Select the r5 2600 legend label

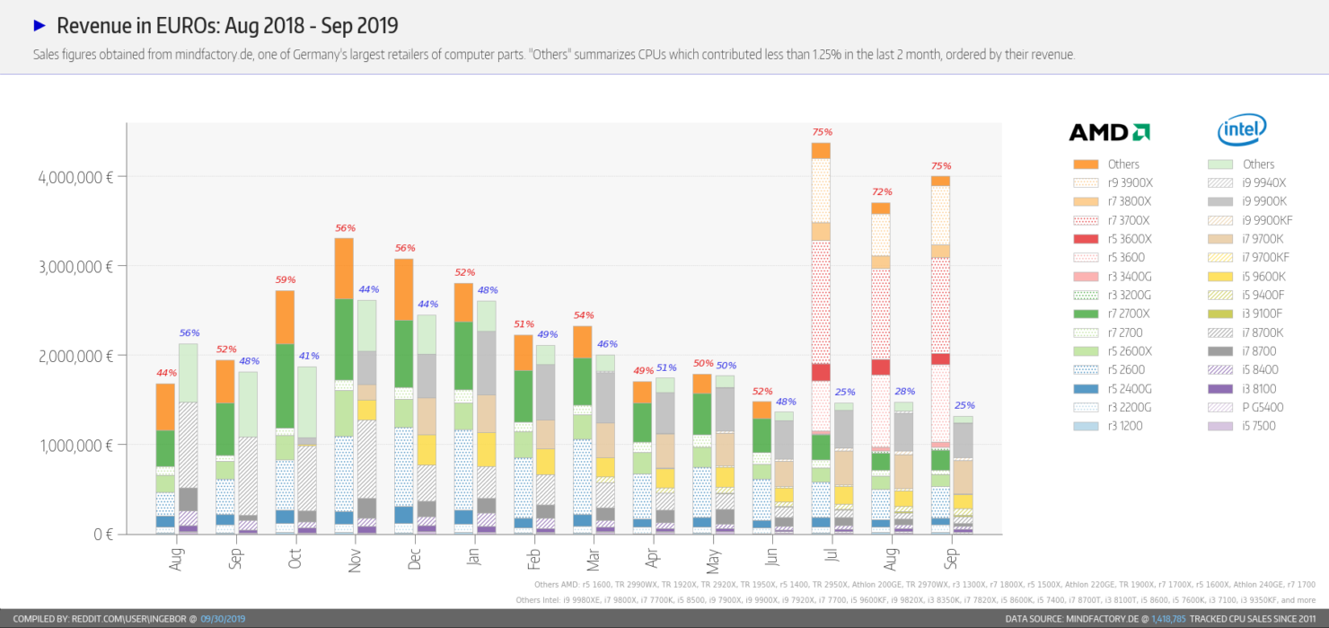[x=1126, y=370]
